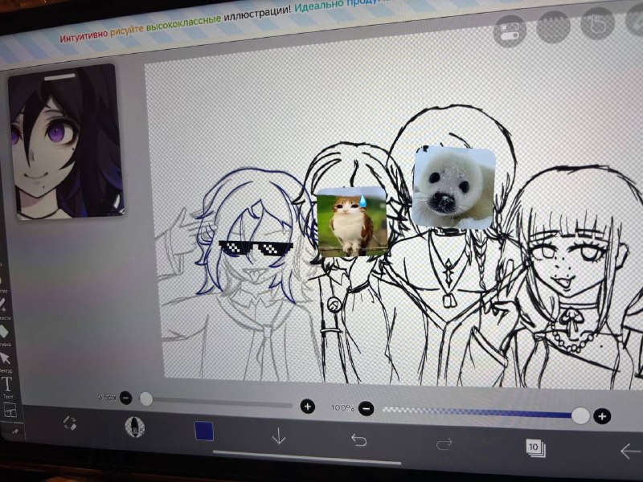Decrease brush thickness with minus button
Image resolution: width=643 pixels, height=482 pixels.
click(126, 398)
